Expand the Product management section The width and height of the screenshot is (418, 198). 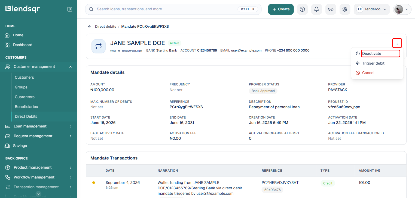[71, 167]
